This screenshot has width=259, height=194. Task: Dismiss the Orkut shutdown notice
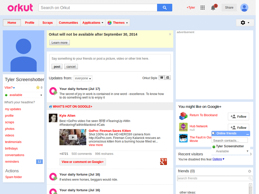[x=170, y=34]
